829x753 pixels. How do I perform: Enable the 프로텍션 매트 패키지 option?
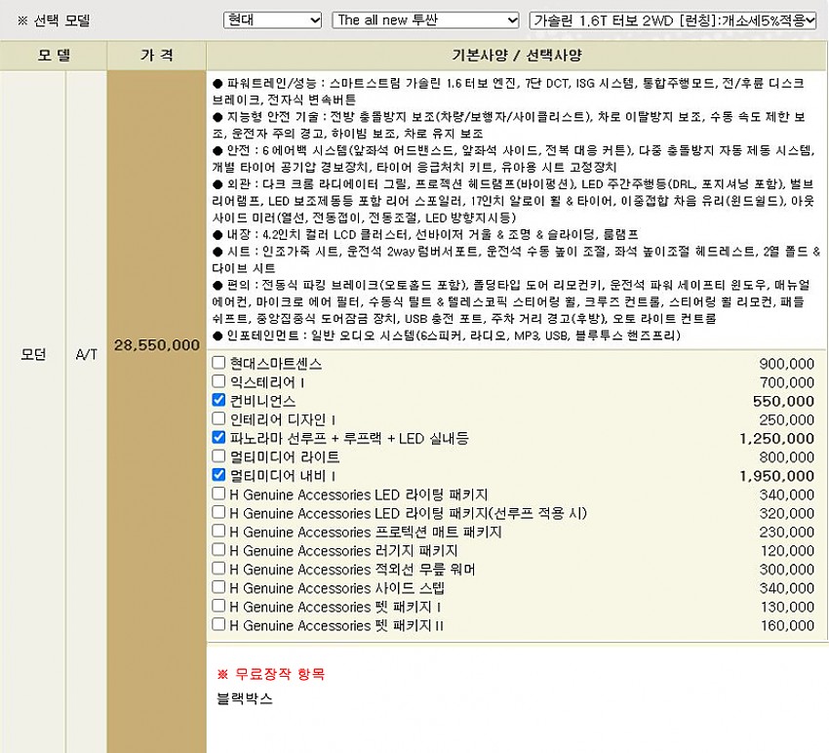(218, 532)
